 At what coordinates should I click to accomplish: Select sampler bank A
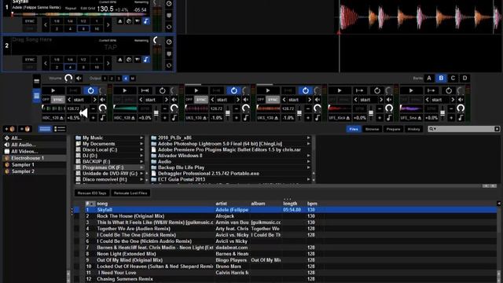(429, 78)
